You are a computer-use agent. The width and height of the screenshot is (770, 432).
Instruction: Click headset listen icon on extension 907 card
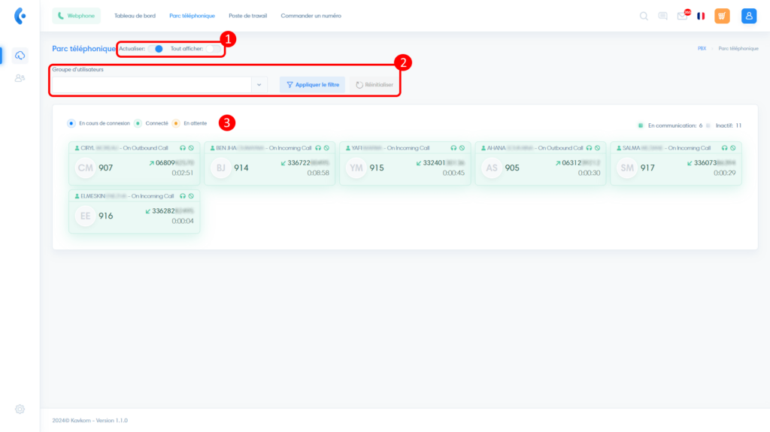[x=183, y=148]
